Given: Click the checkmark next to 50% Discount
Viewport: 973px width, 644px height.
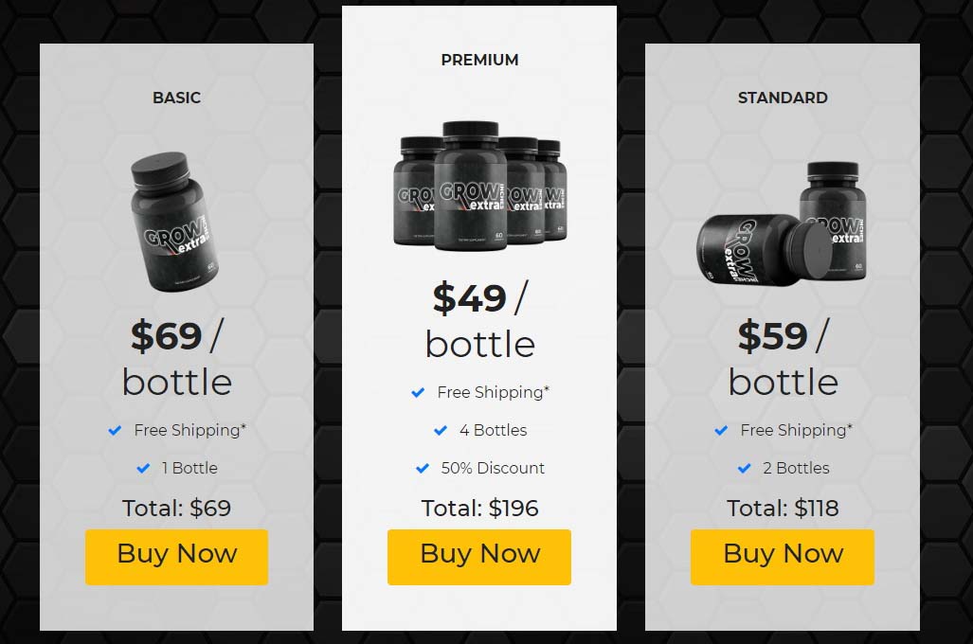Looking at the screenshot, I should (x=422, y=468).
